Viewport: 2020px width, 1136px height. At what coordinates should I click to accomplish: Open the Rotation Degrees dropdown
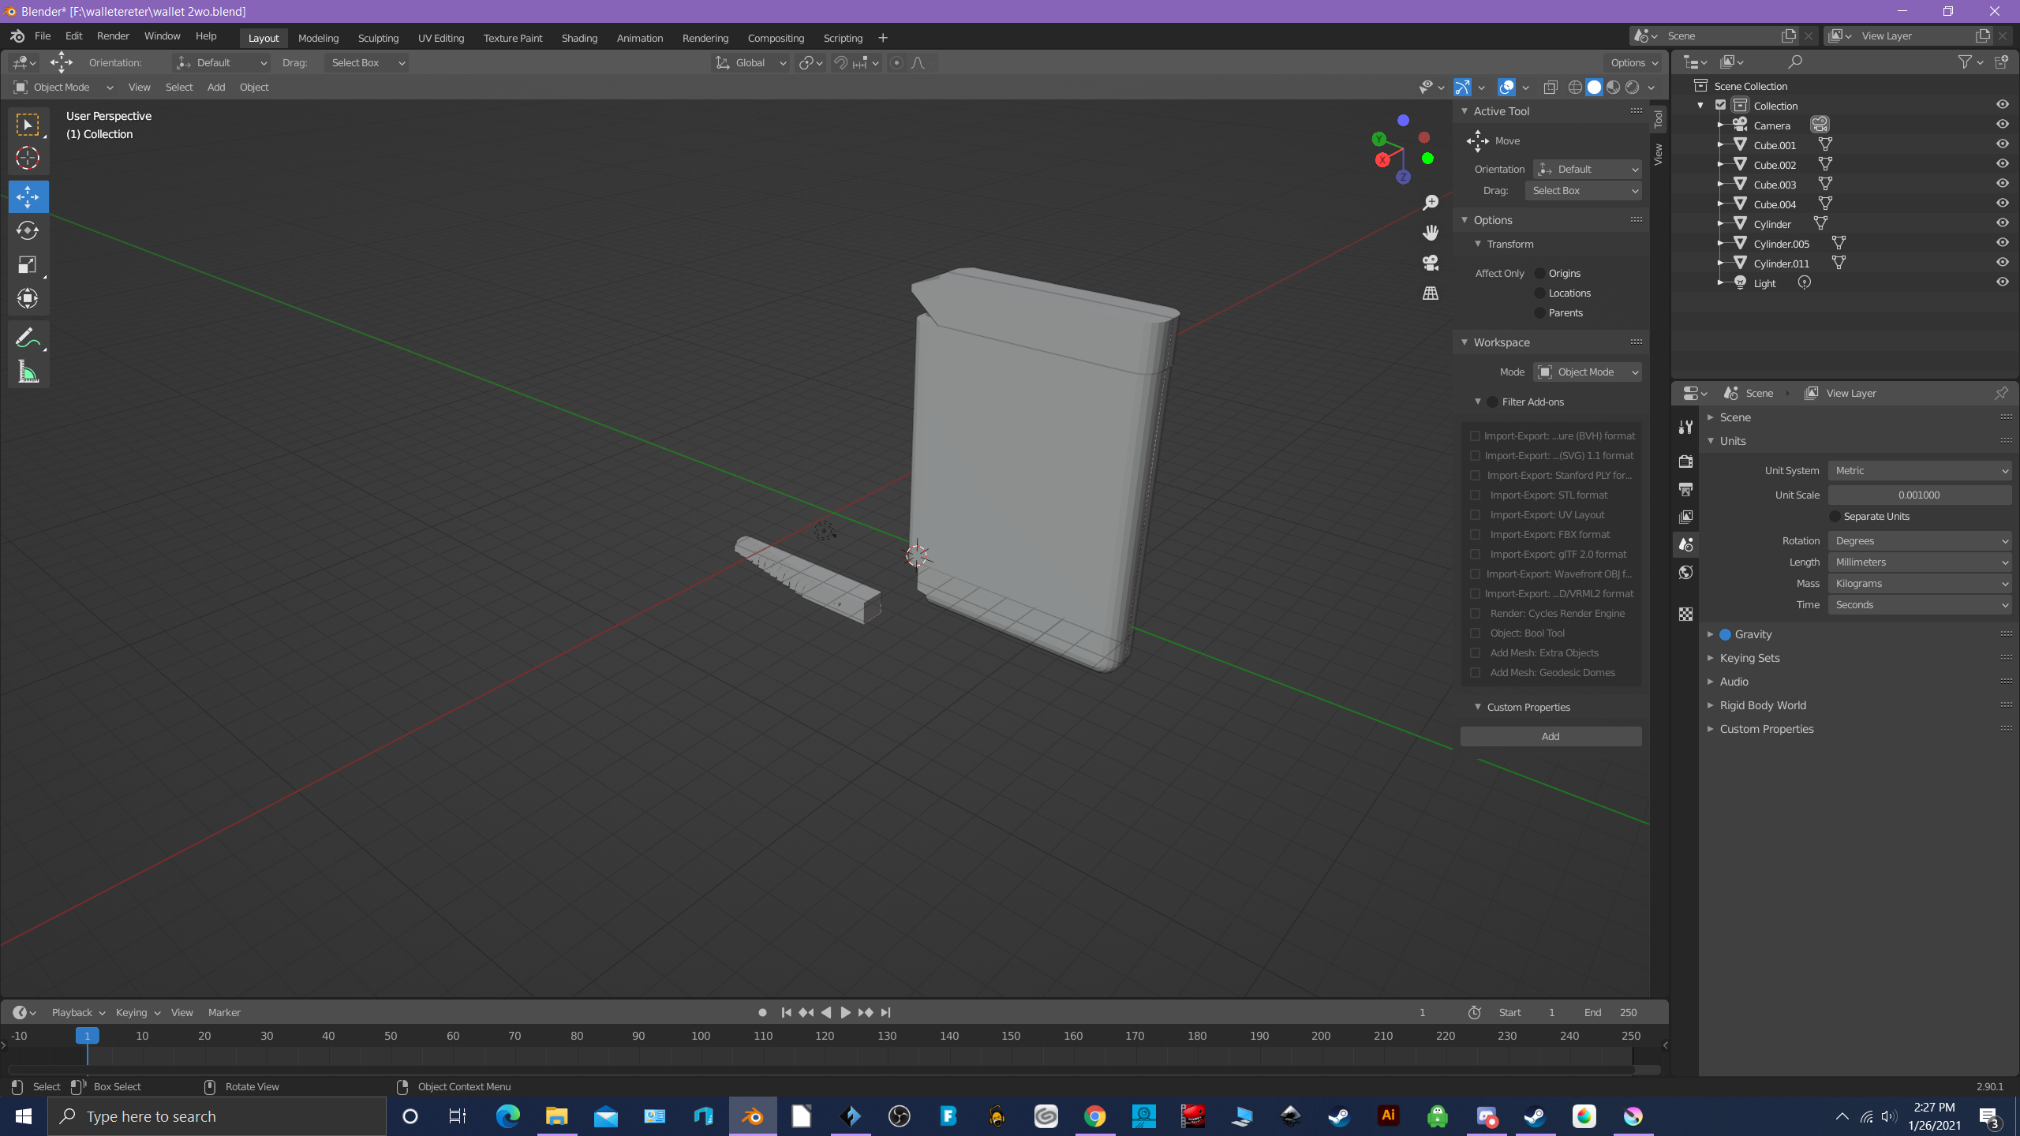coord(1919,540)
